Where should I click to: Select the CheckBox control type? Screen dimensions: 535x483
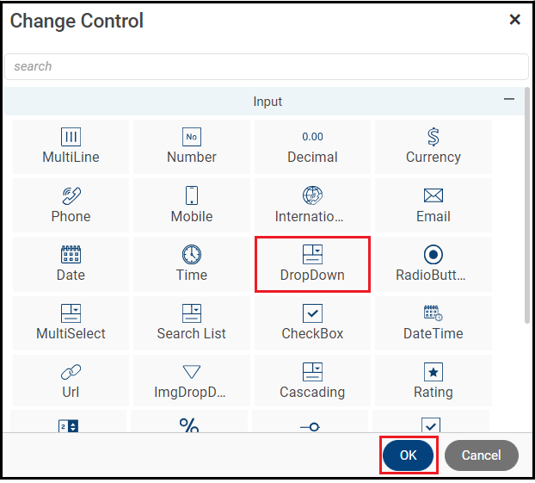(x=312, y=323)
